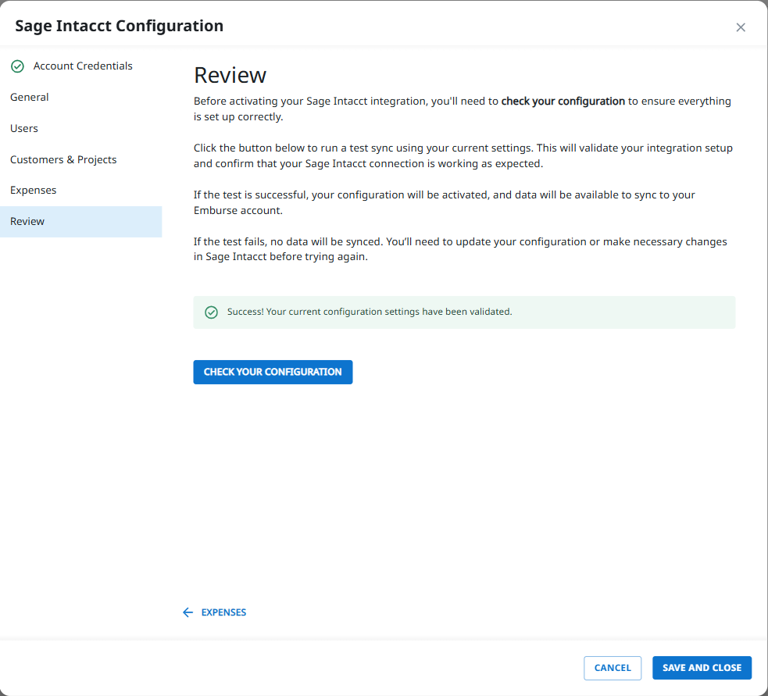Select the Expenses step in the sidebar
The width and height of the screenshot is (768, 696).
point(34,190)
